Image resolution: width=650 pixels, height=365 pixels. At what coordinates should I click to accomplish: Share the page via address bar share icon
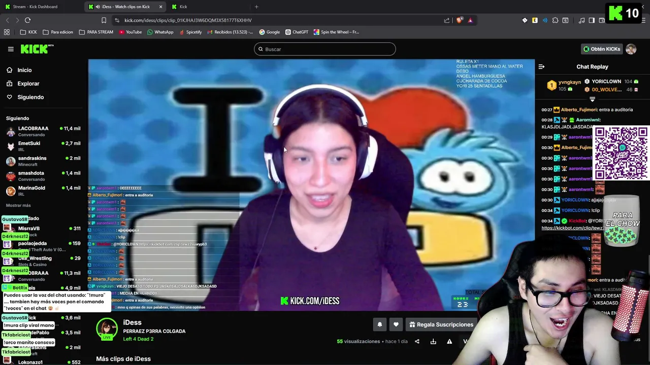click(447, 20)
